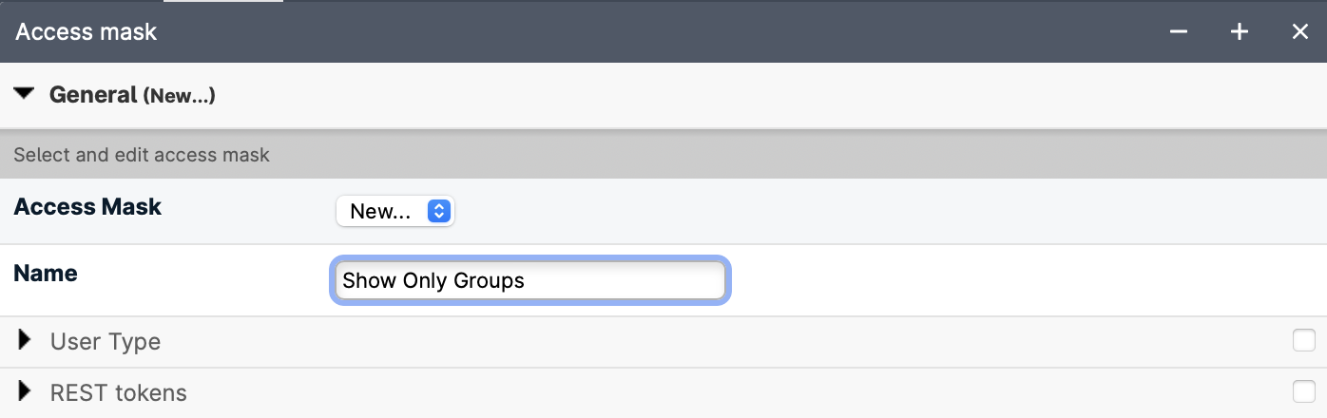The width and height of the screenshot is (1327, 418).
Task: Click the (New...) suffix in General header
Action: [179, 96]
